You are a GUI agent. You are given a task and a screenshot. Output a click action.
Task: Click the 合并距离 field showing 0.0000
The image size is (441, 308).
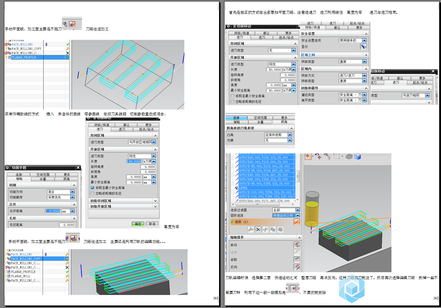point(53,211)
